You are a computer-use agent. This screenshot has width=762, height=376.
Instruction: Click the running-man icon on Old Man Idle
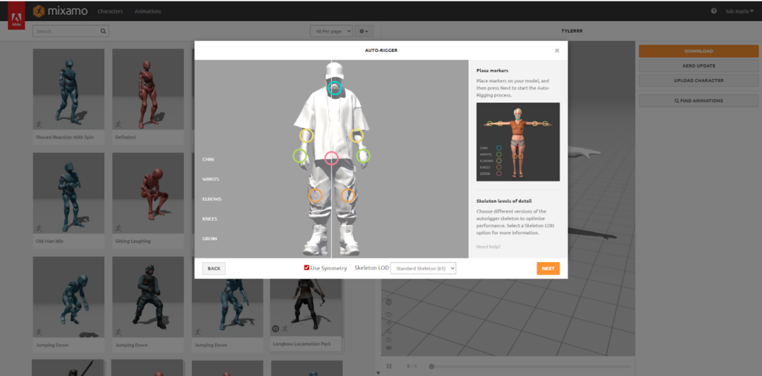[39, 228]
